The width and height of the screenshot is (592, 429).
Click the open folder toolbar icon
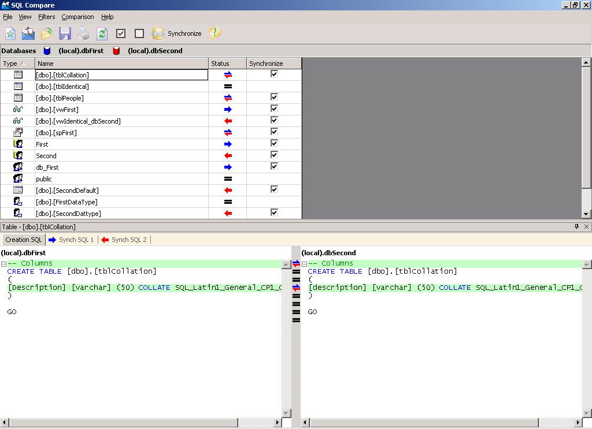46,33
